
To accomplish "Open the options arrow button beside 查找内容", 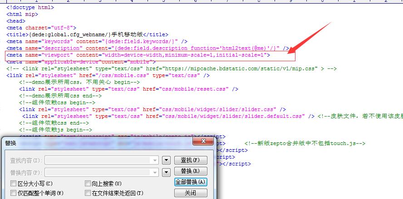I will (x=166, y=160).
